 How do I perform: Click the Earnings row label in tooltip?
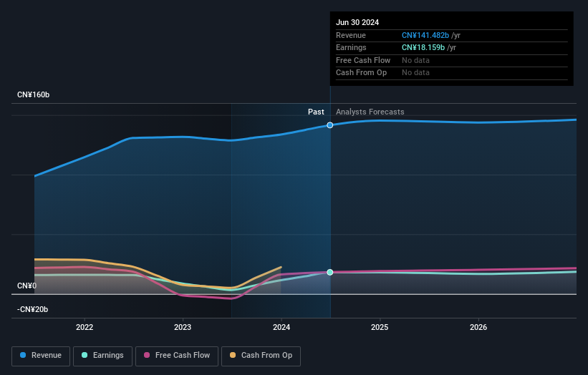coord(351,47)
